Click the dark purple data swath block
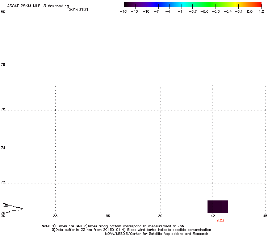268x236 pixels. 218,207
